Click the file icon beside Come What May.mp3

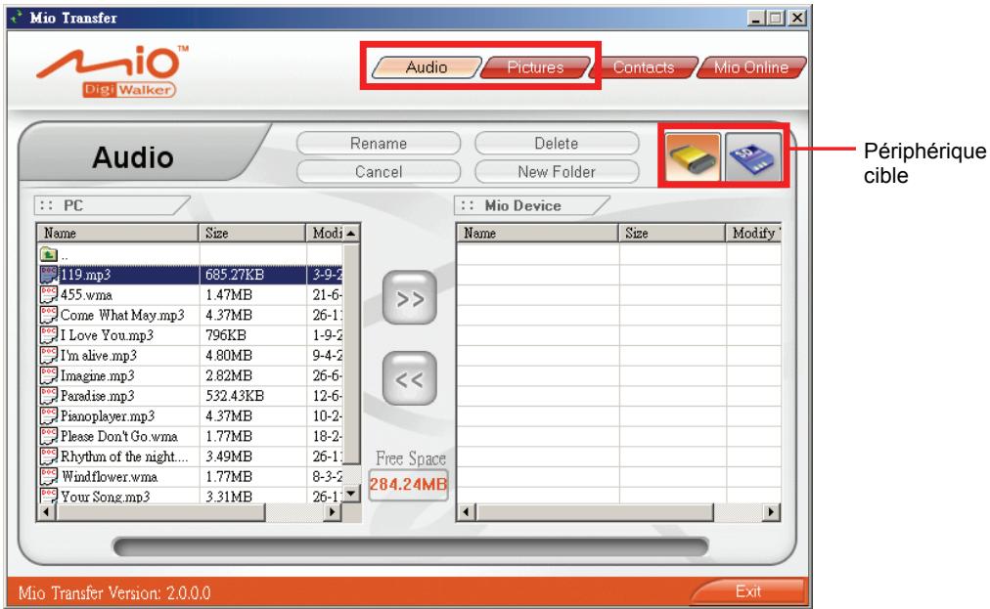pos(49,315)
